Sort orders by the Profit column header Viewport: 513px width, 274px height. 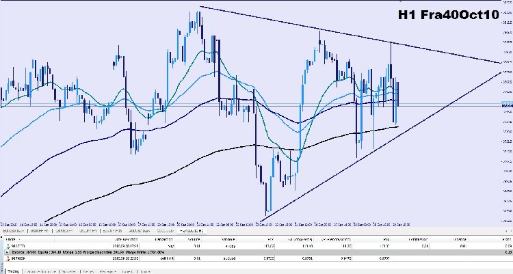(x=508, y=240)
